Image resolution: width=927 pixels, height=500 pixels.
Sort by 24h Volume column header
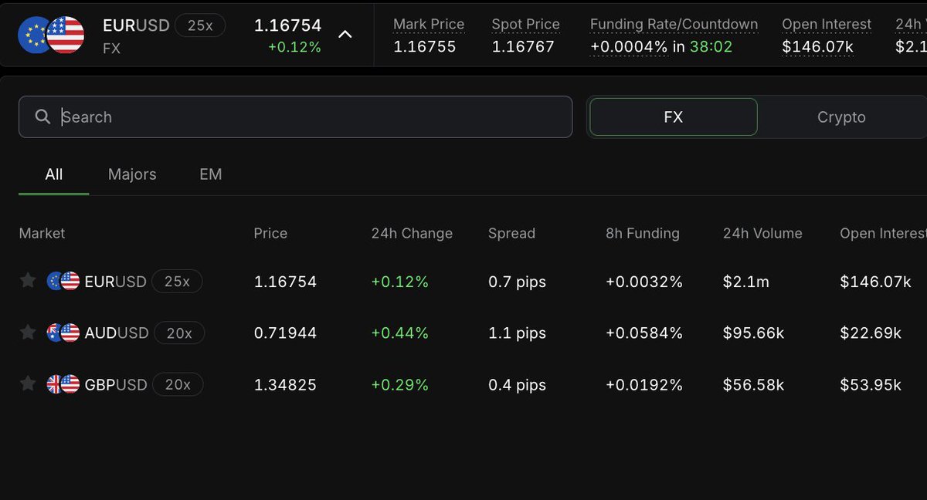(762, 233)
